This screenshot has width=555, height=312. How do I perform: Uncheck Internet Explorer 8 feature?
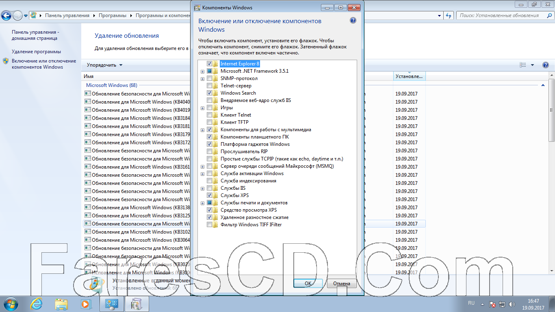209,64
